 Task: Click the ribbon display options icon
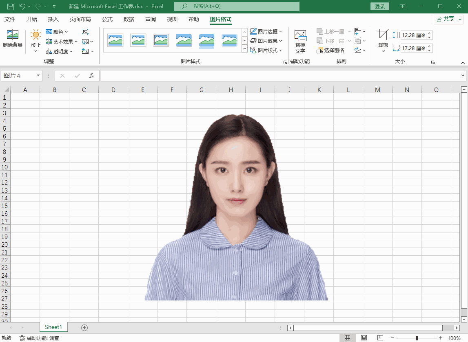[402, 6]
